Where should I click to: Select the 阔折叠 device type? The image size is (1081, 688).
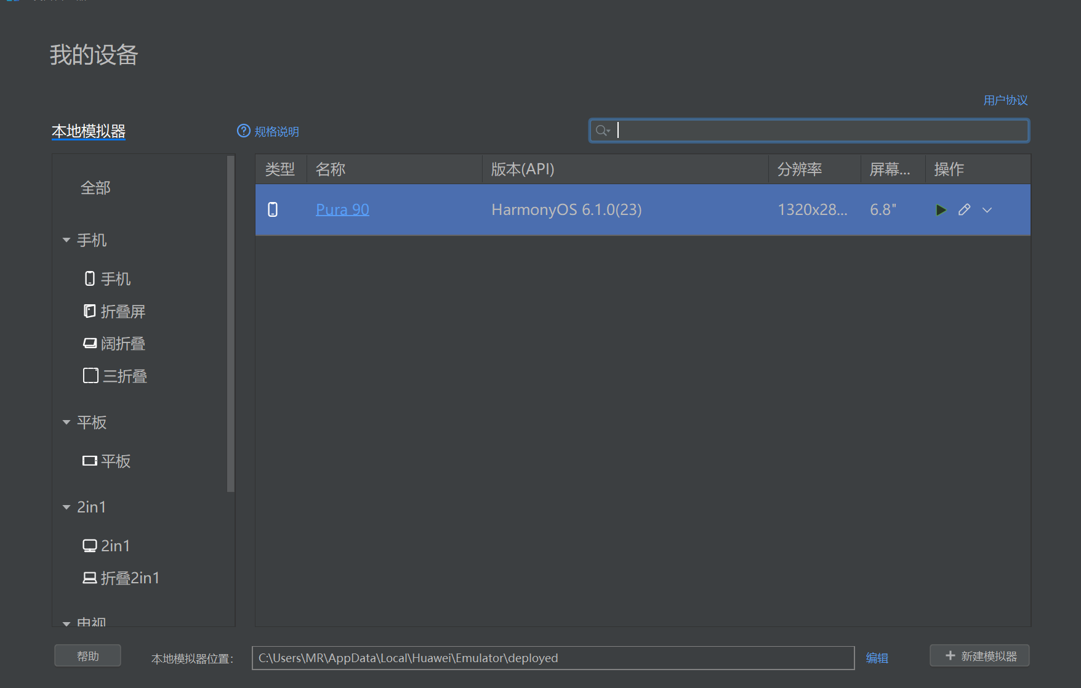[115, 344]
